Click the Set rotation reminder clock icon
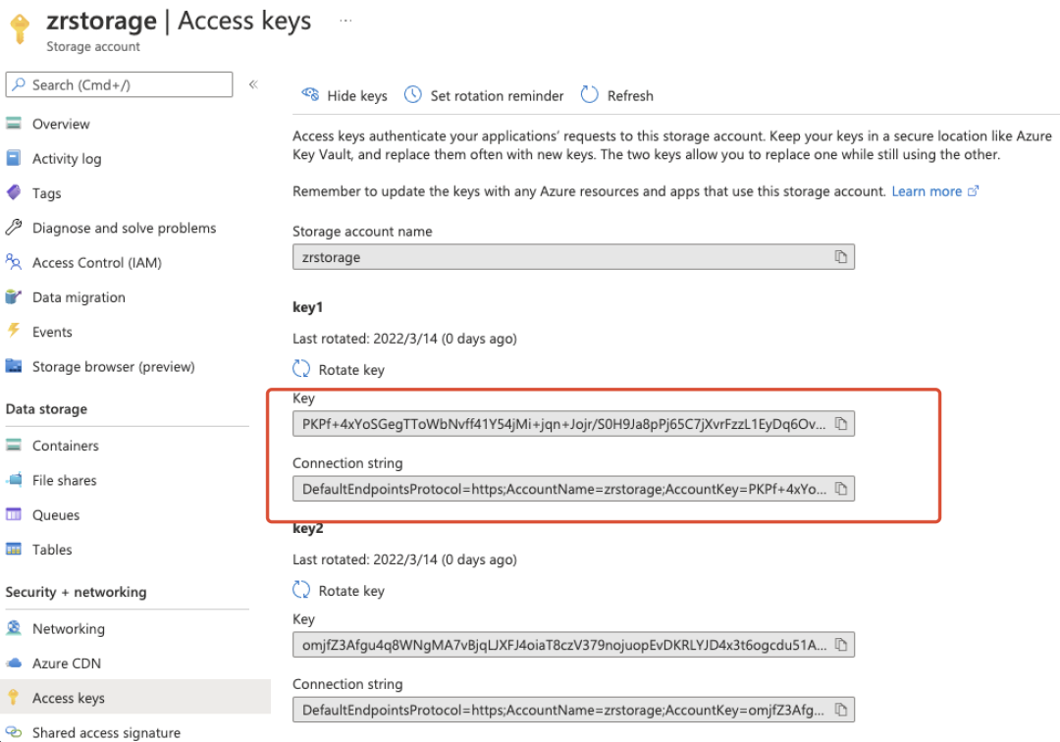 coord(413,95)
